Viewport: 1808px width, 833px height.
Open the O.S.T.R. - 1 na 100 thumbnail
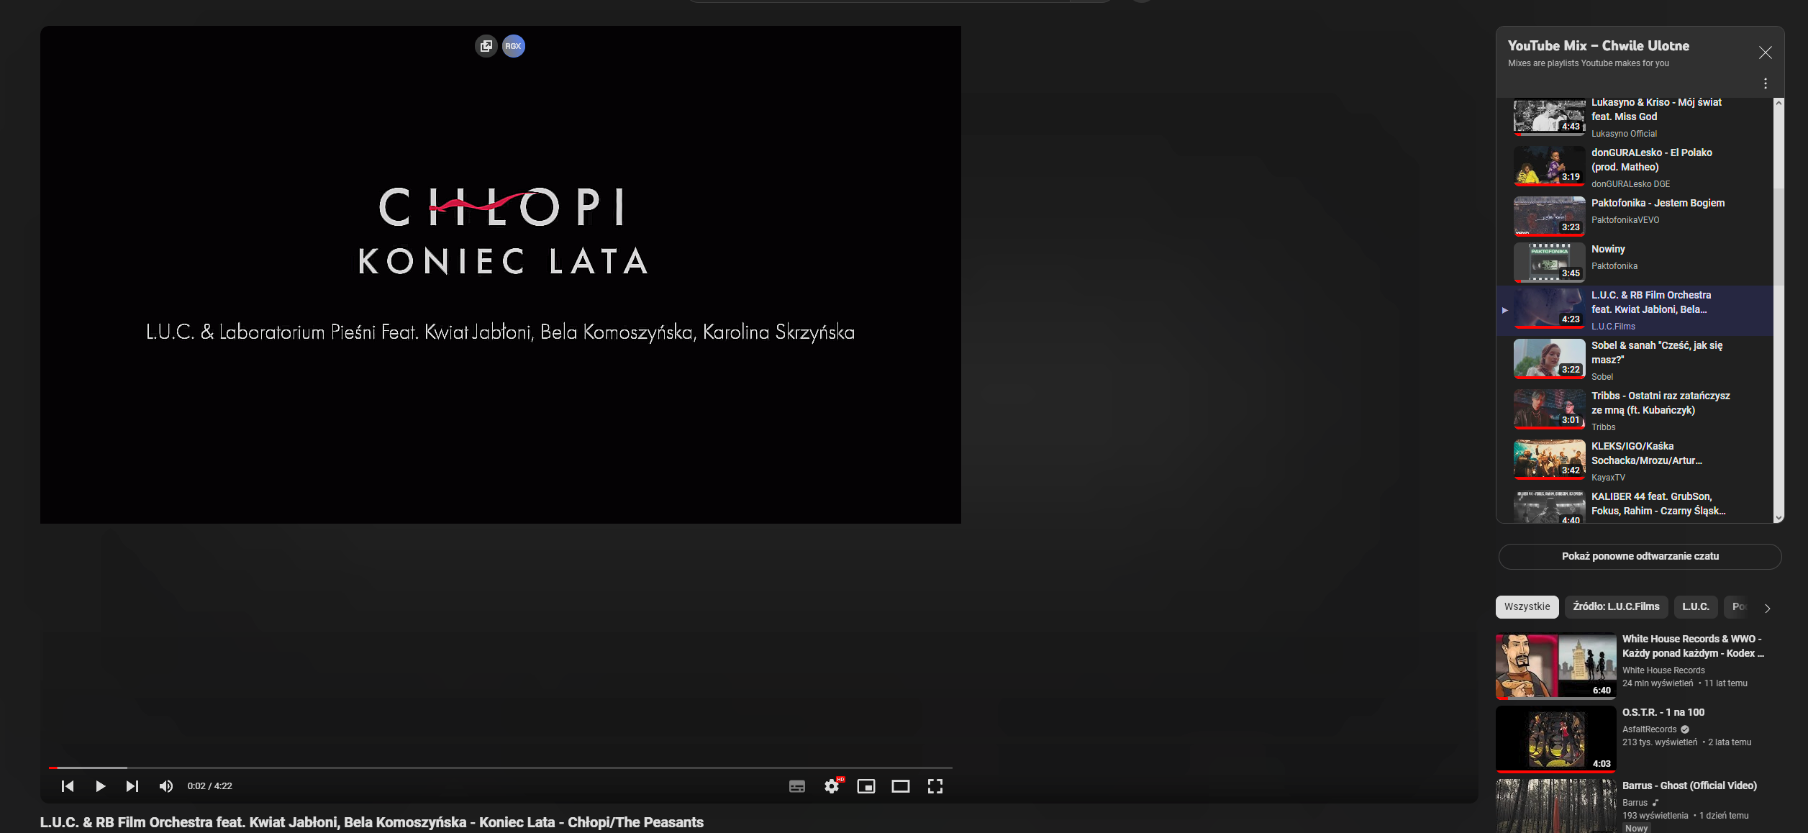(1555, 739)
